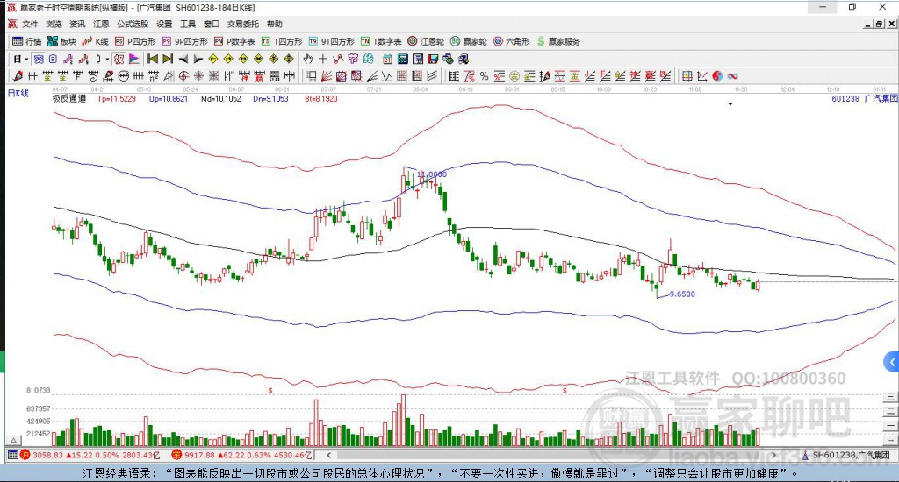Click the black right arrow icon

coord(198,59)
